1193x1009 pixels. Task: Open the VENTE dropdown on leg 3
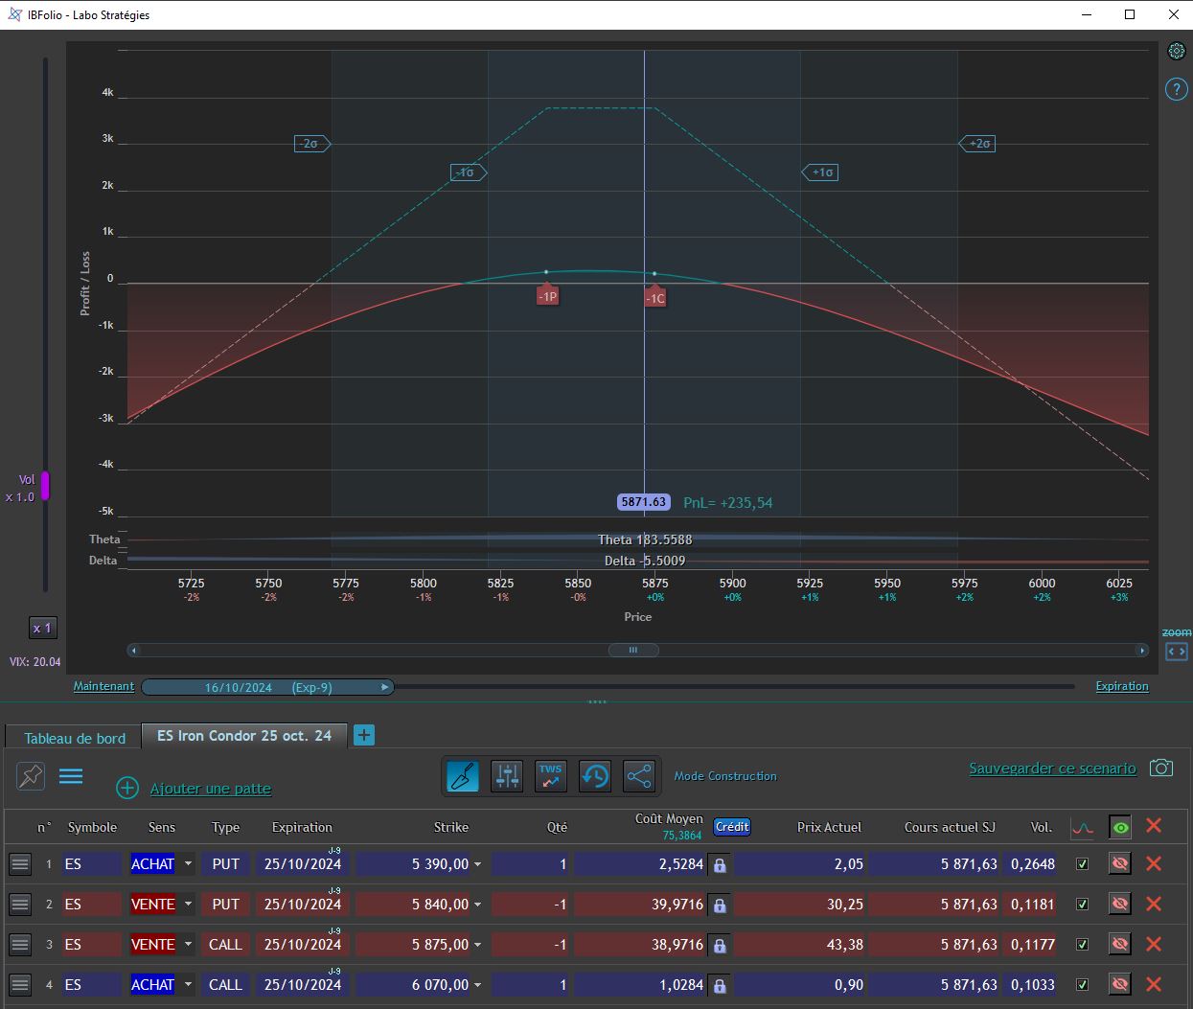click(188, 945)
